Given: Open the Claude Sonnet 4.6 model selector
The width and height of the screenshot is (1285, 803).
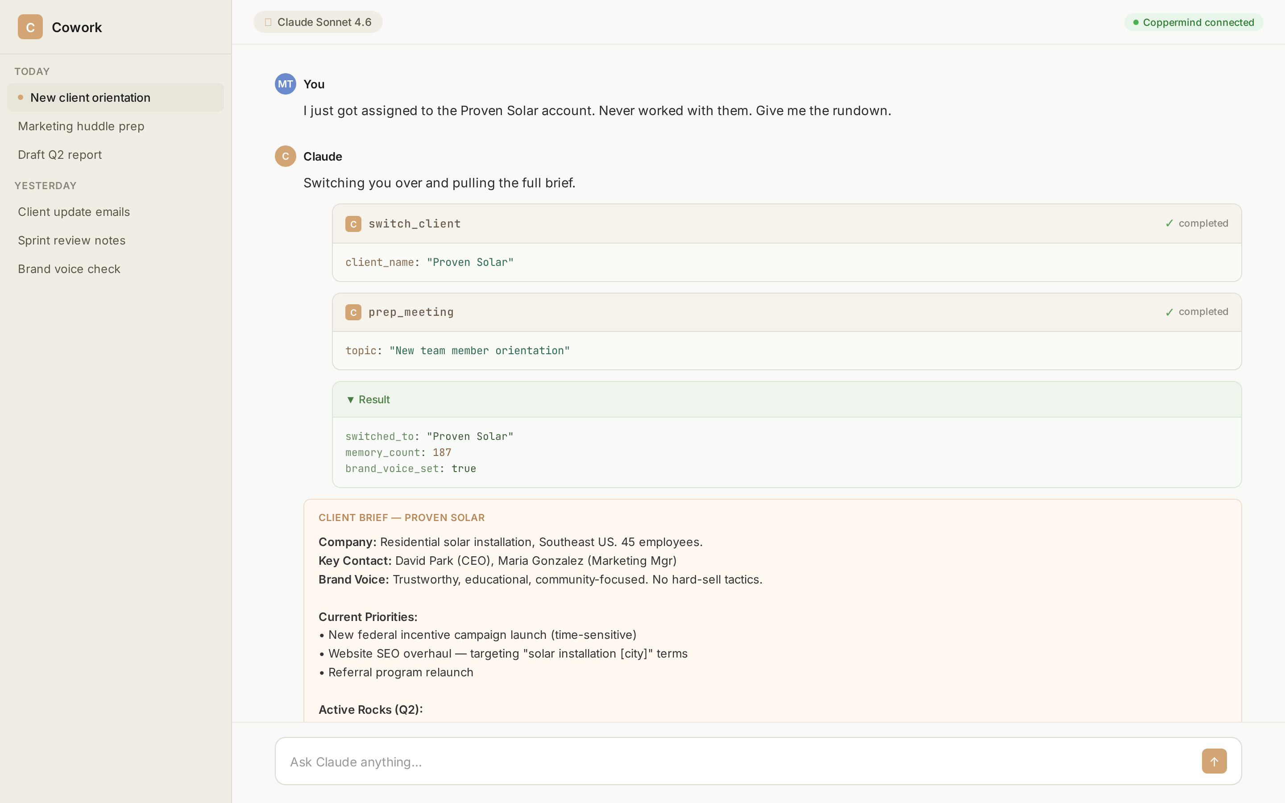Looking at the screenshot, I should tap(318, 22).
